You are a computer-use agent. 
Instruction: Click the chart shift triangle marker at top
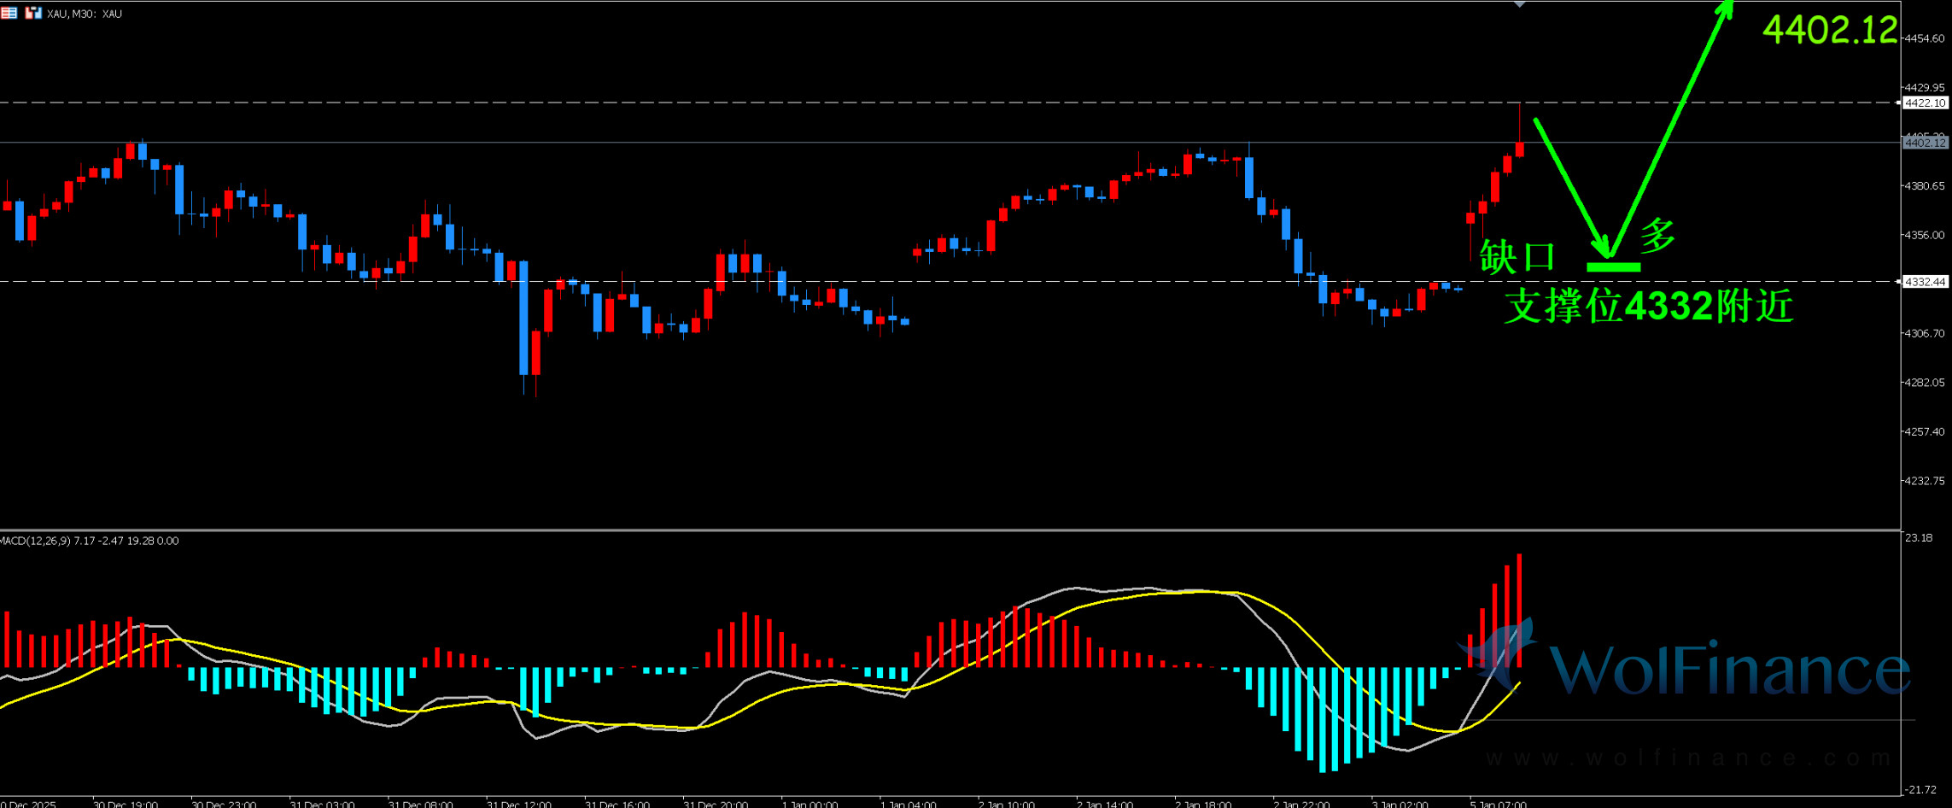(x=1519, y=5)
